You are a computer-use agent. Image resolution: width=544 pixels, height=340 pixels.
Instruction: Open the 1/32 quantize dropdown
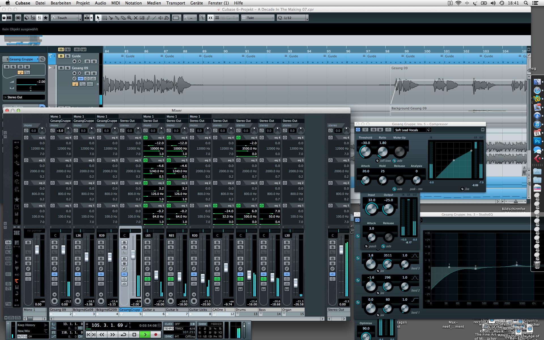(293, 18)
